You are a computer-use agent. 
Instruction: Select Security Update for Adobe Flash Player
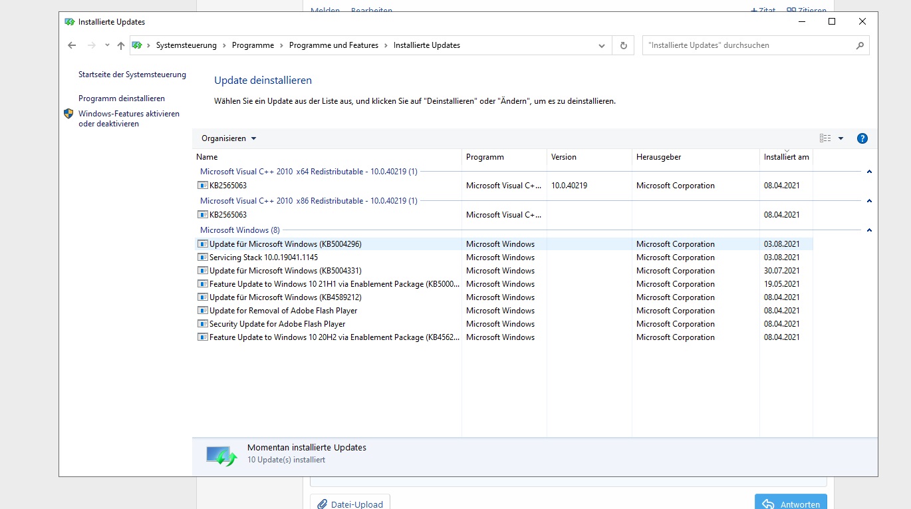(x=504, y=324)
